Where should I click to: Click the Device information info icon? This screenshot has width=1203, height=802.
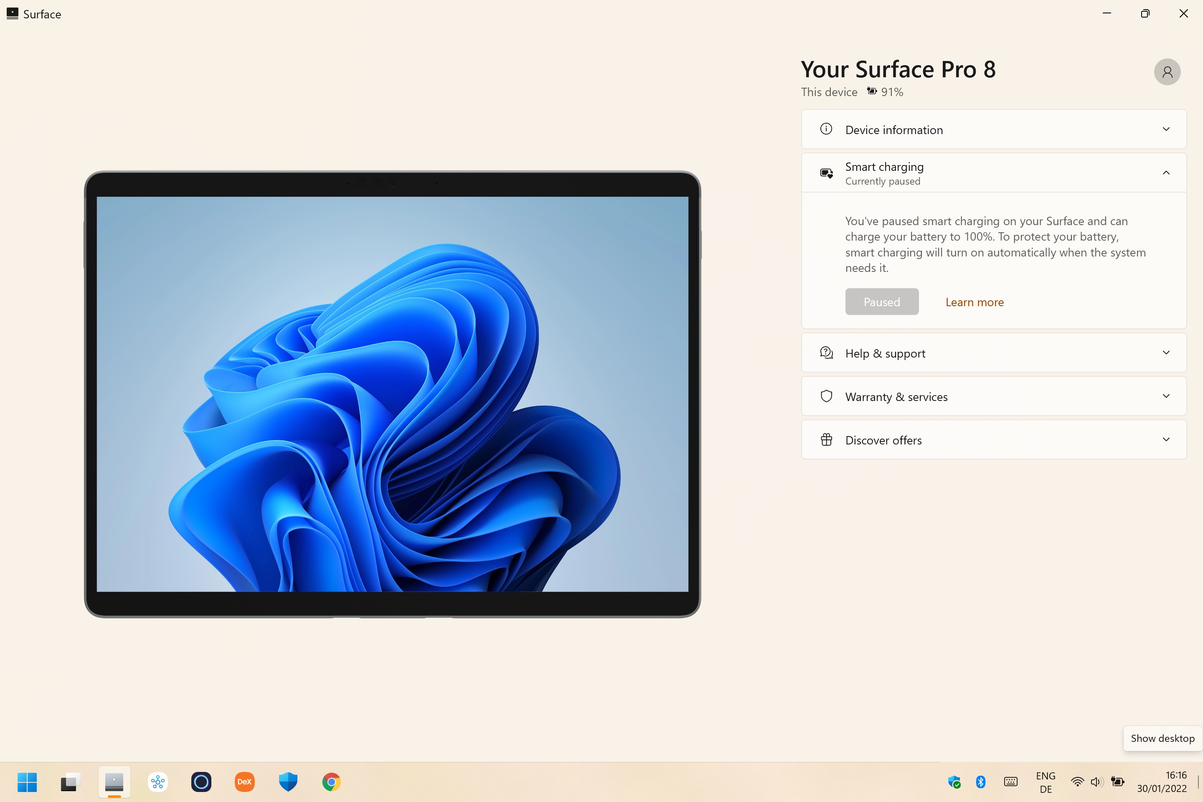(x=826, y=129)
